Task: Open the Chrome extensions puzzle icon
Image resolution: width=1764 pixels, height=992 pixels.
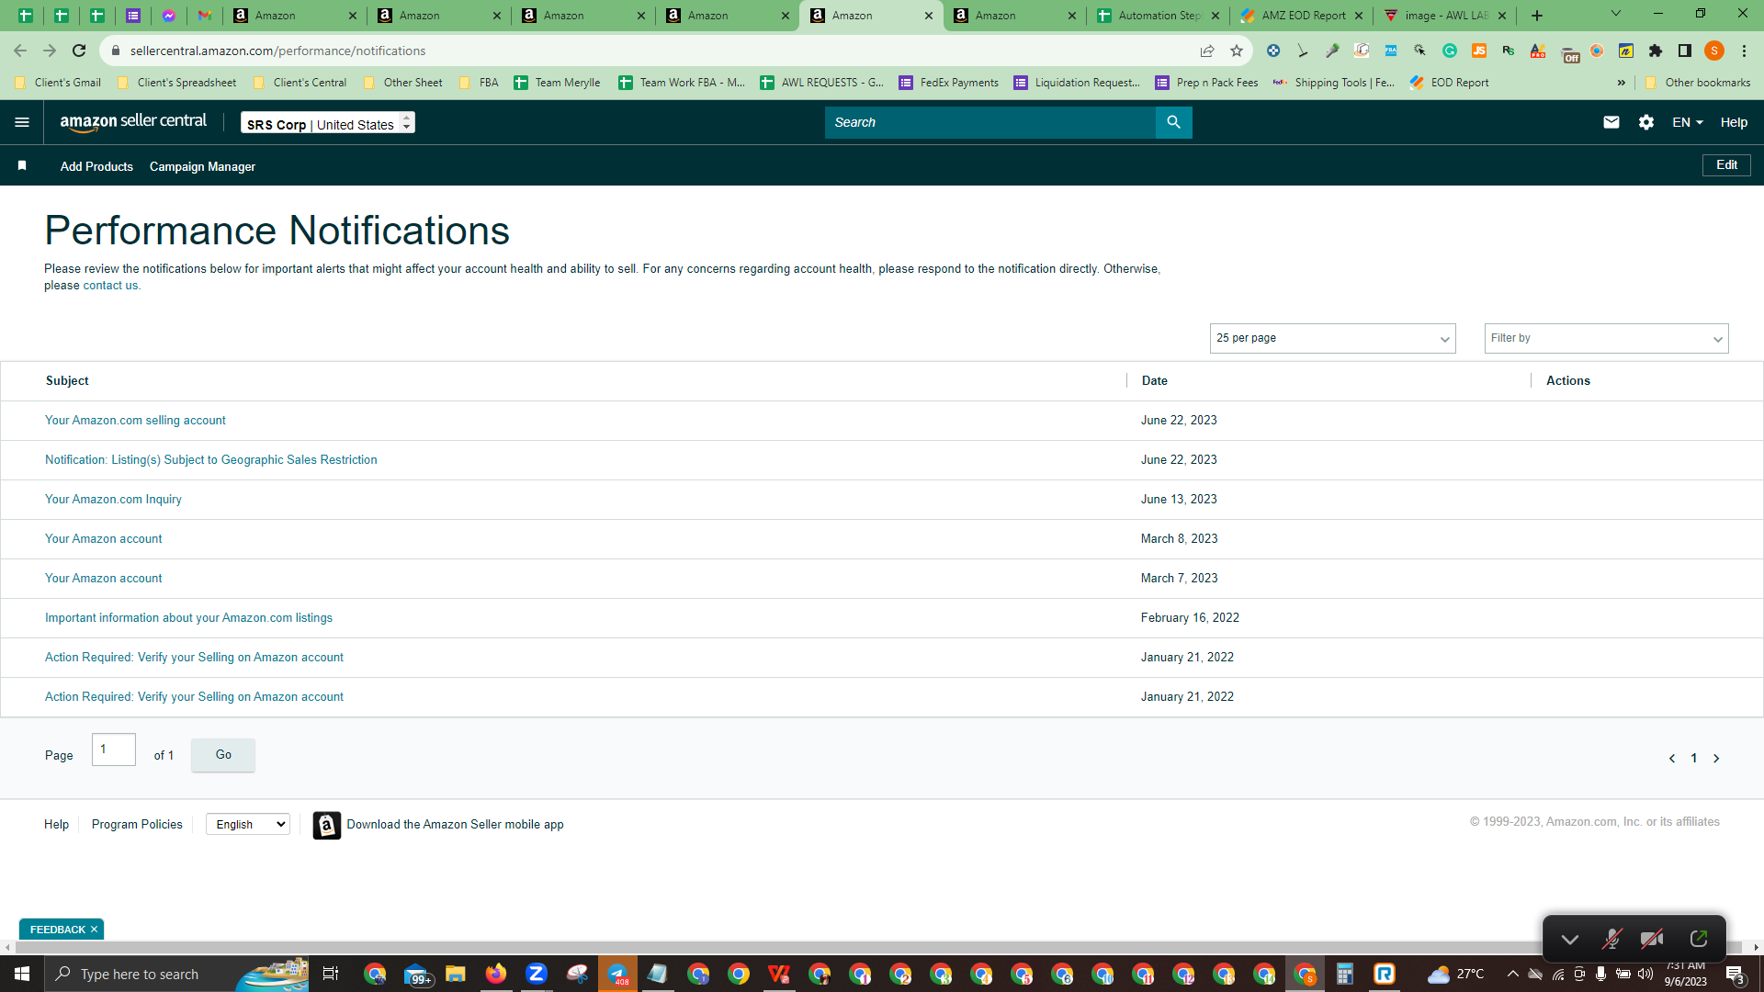Action: point(1656,51)
